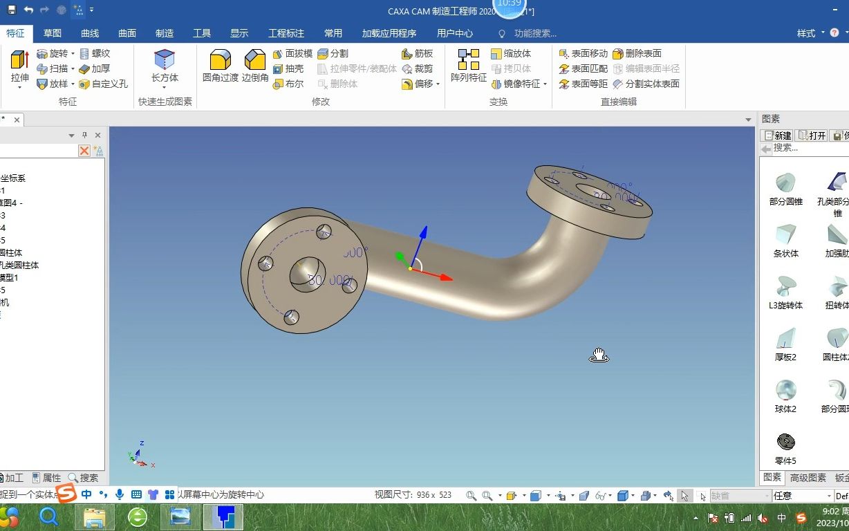Open the file explorer taskbar icon
The height and width of the screenshot is (531, 849).
(x=95, y=516)
